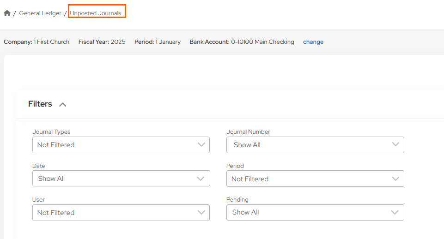
Task: Click the arrow icon in Journal Types
Action: pos(201,145)
